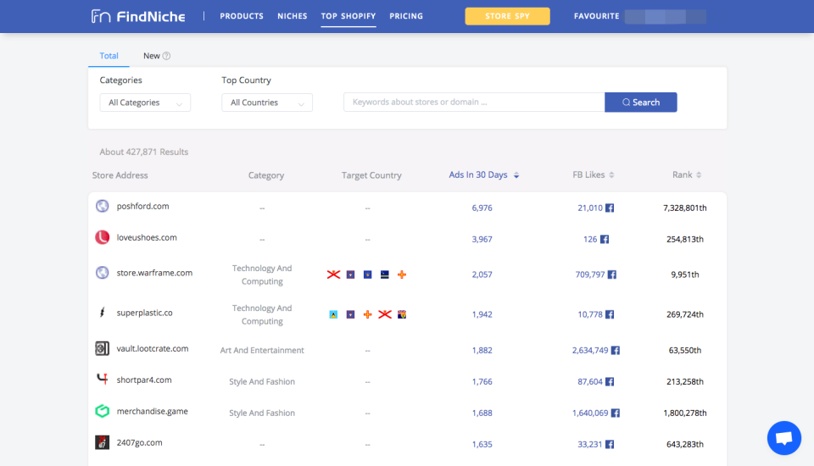Click Facebook icon in store.warframe.com row
Screen dimensions: 814x466
[x=612, y=275]
